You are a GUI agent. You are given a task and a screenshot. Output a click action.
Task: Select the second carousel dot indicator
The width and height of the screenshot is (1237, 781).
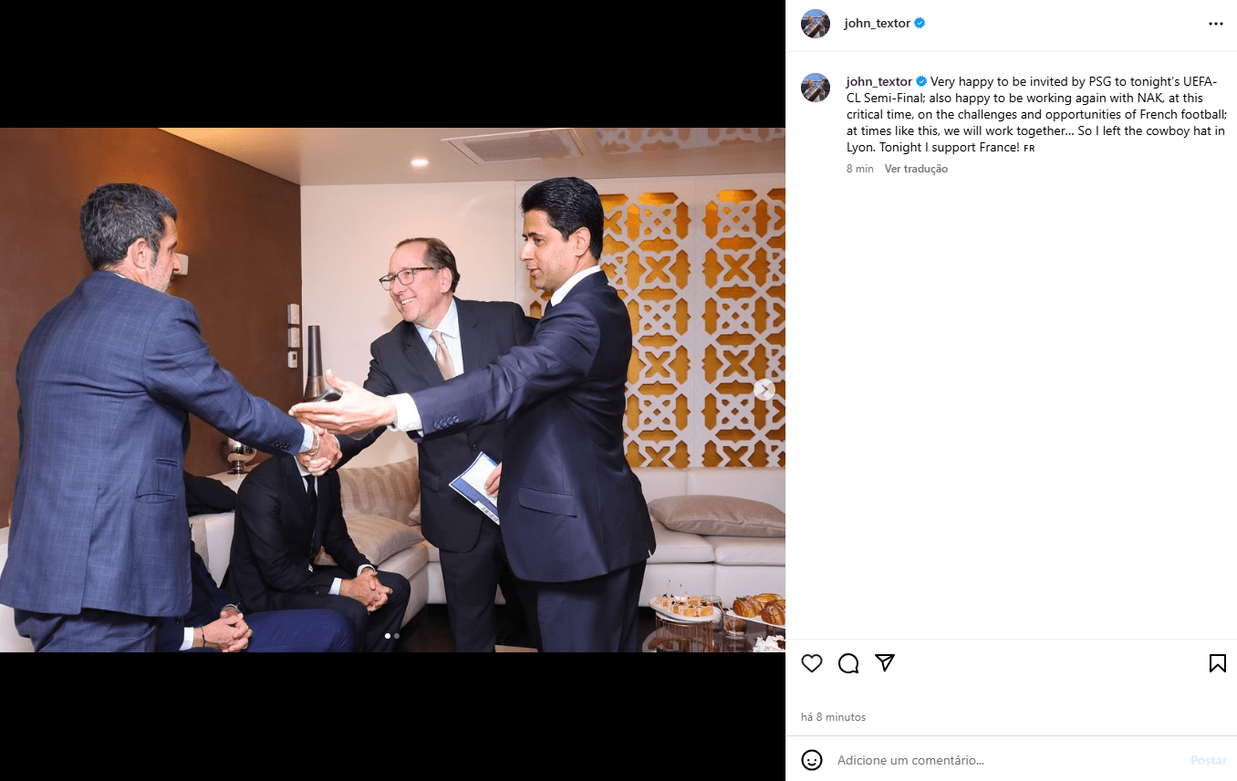pos(396,635)
